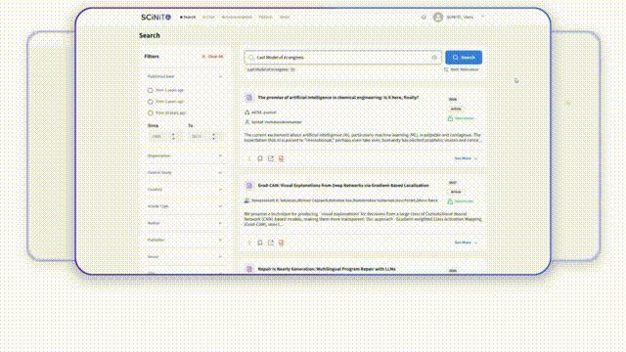Image resolution: width=626 pixels, height=352 pixels.
Task: Open the Search tab in top navigation
Action: pyautogui.click(x=188, y=18)
